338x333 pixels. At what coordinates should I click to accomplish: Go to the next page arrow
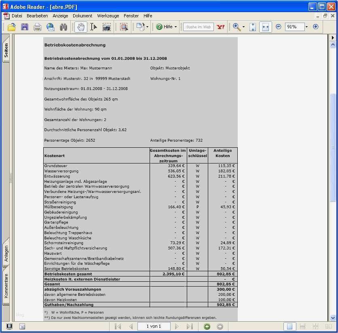pos(177,327)
